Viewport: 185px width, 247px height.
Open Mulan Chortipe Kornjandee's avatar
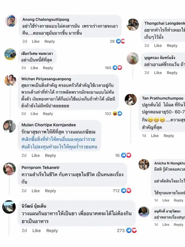[10, 126]
